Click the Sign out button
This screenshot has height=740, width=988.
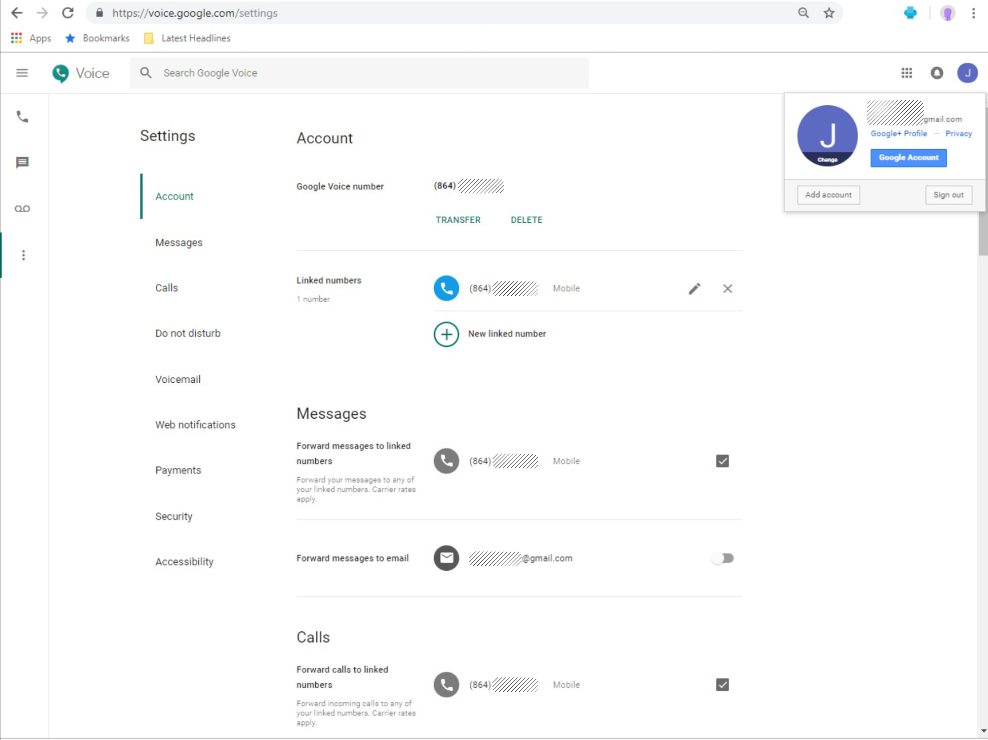pos(948,195)
